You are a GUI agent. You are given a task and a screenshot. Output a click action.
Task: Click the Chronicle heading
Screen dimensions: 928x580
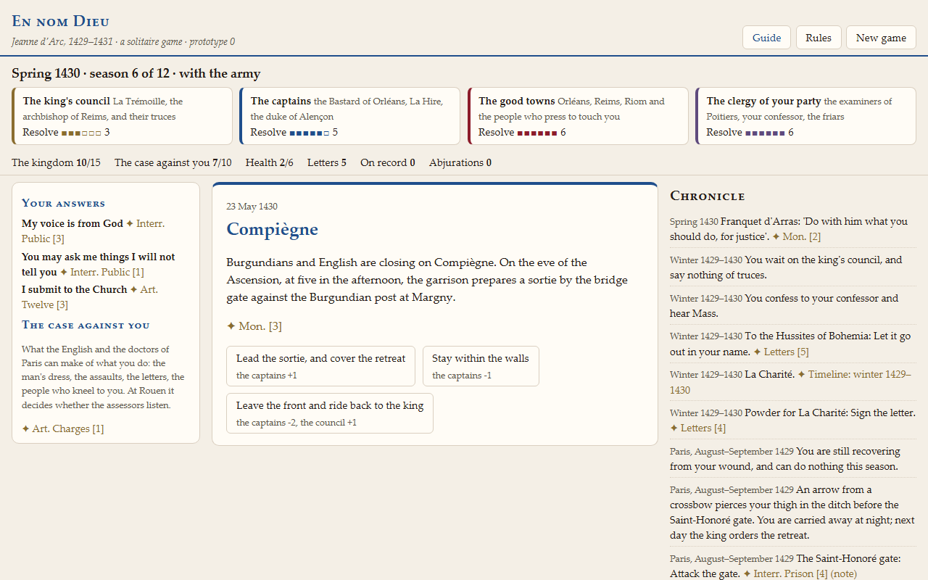point(708,196)
